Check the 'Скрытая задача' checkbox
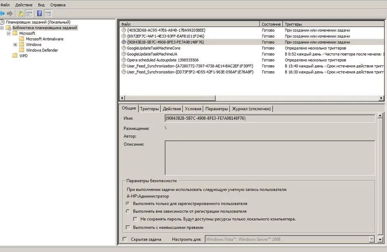Screen dimensions: 387x252 (125, 239)
